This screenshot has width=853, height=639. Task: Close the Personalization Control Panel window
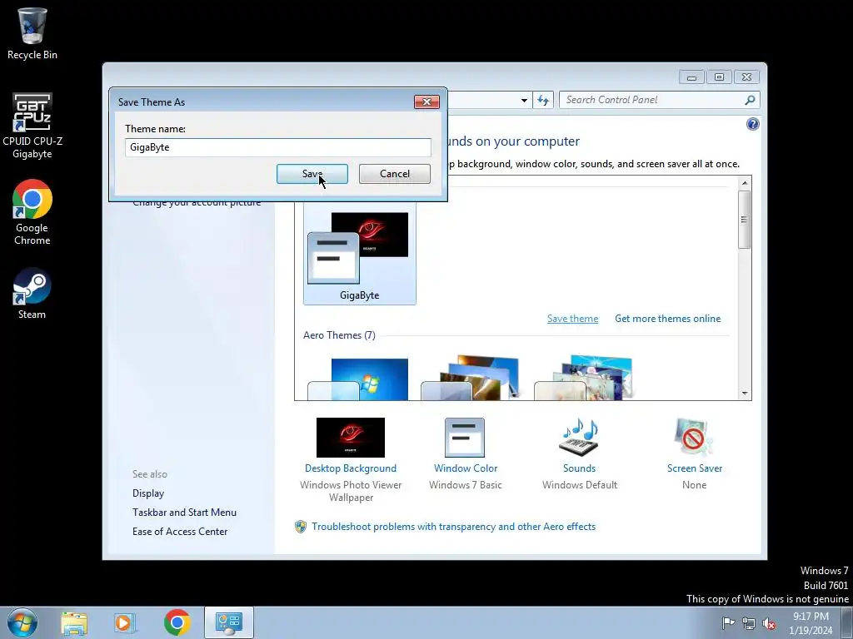[x=747, y=77]
